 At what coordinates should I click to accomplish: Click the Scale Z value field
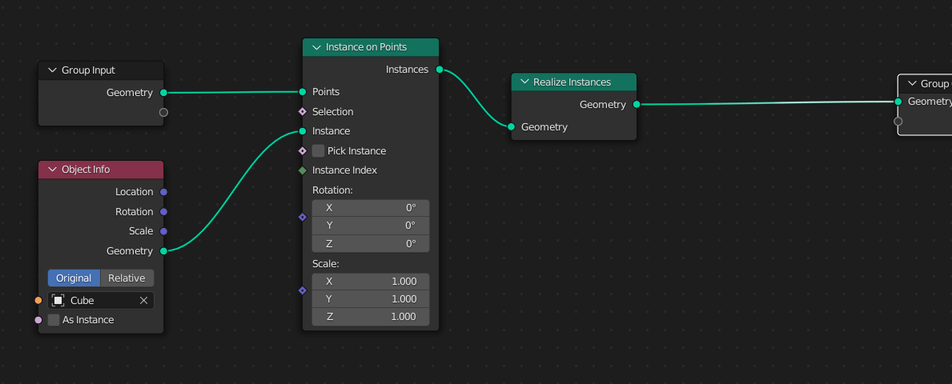coord(371,317)
